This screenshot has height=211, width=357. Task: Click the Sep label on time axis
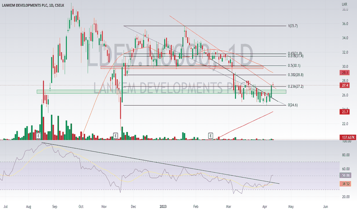55,207
